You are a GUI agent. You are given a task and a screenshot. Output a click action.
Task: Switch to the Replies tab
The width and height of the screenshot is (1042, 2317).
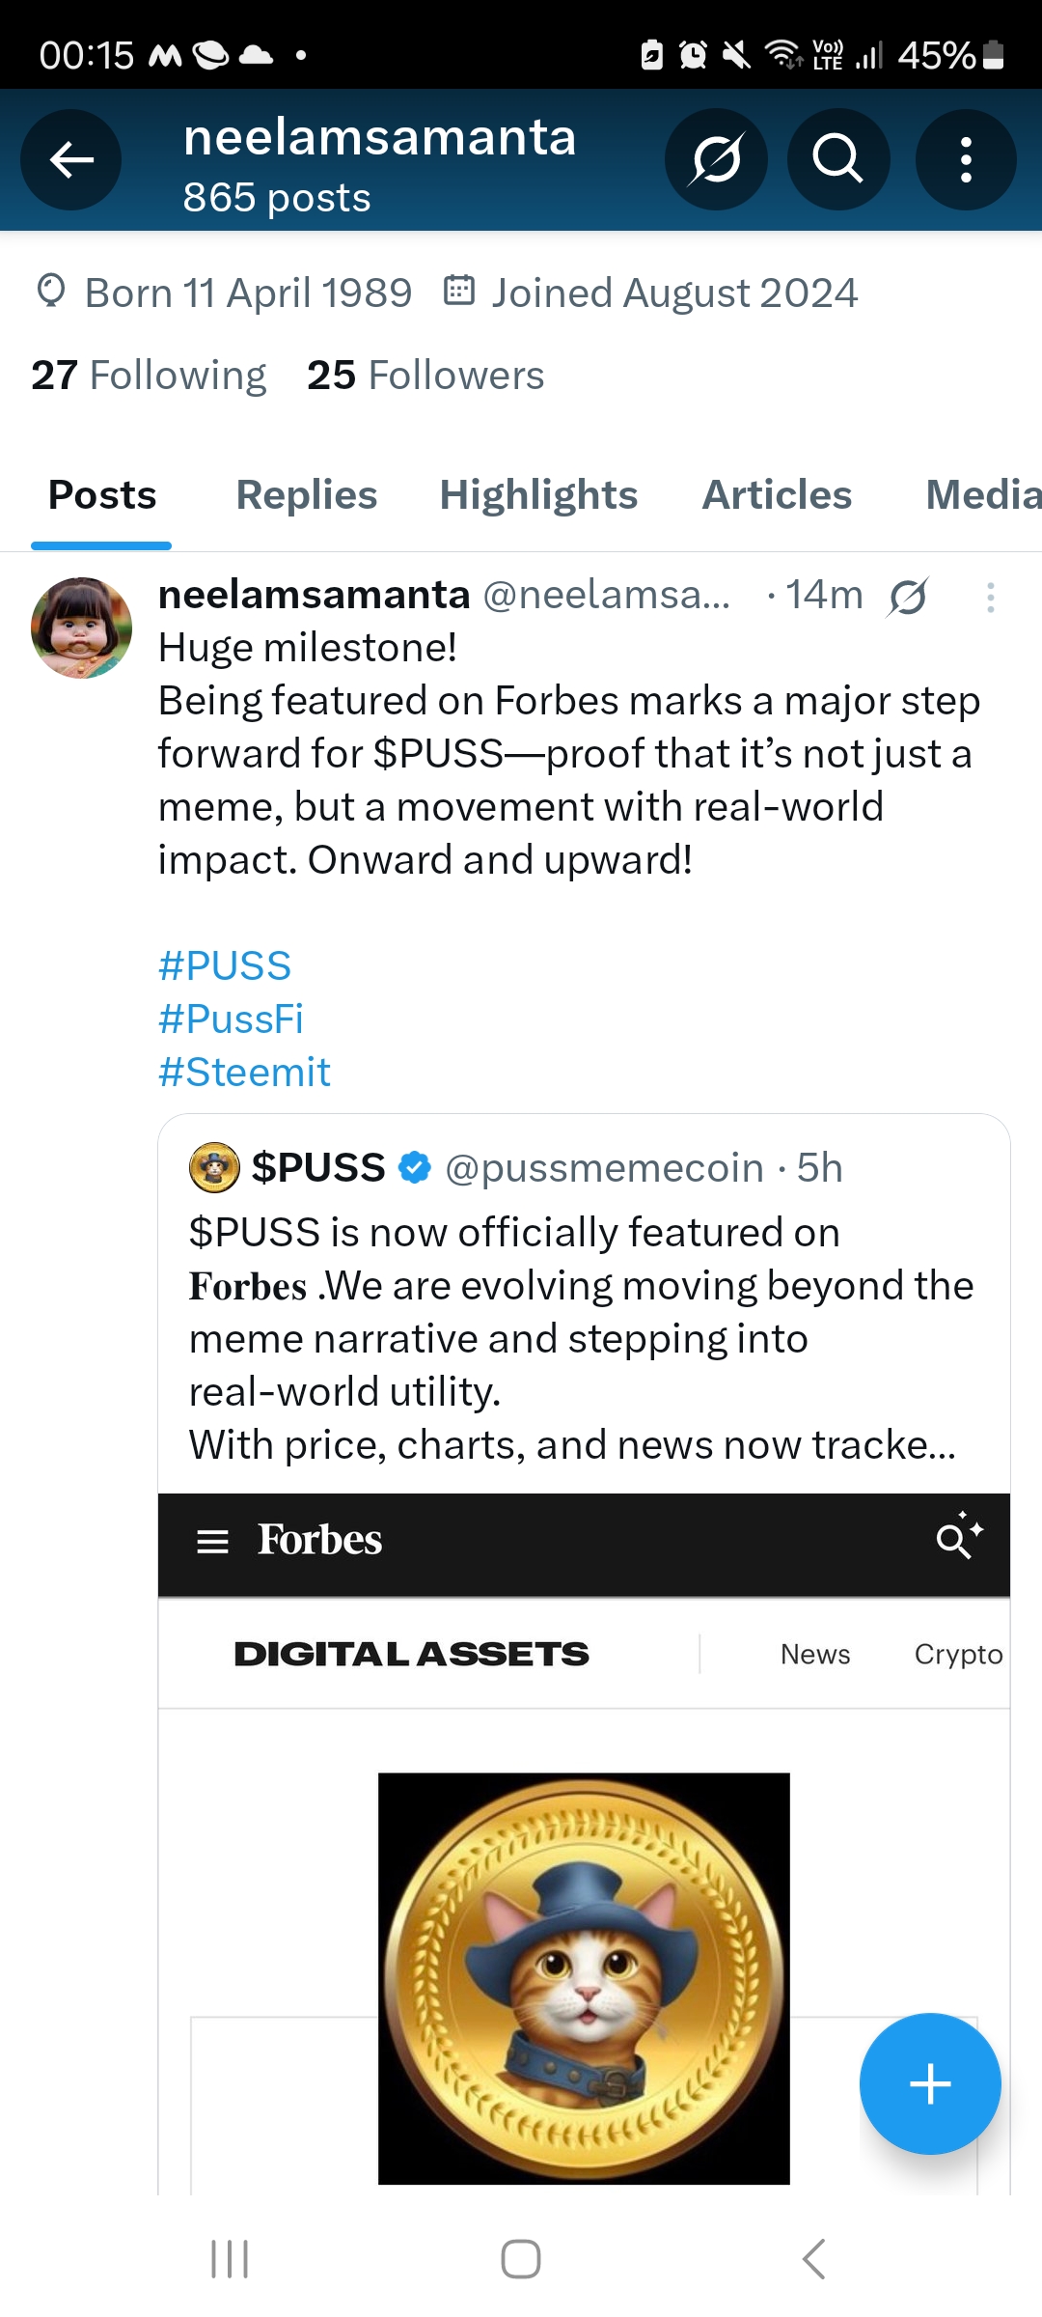(x=307, y=495)
